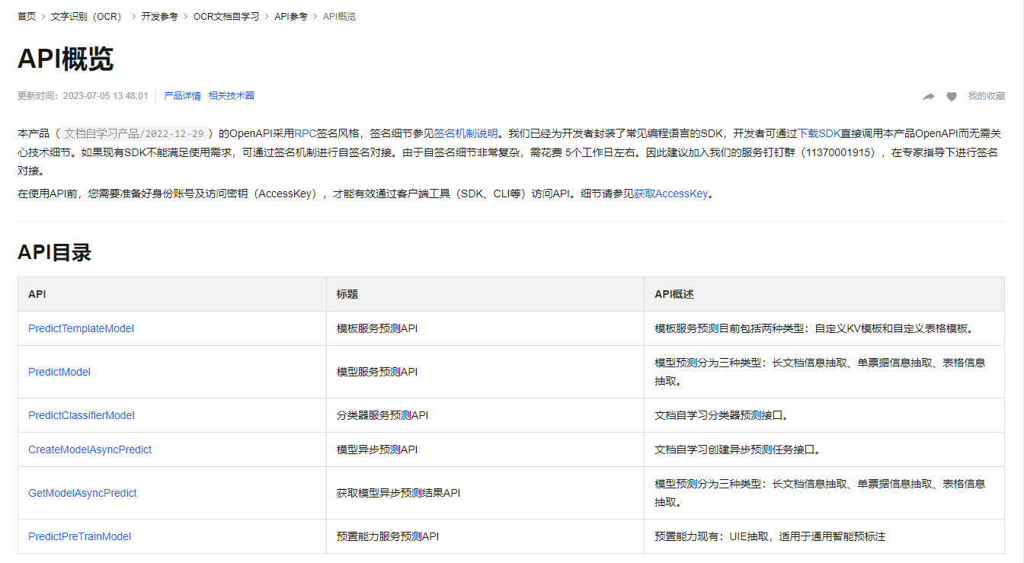Go to 首页 in breadcrumb

[x=27, y=16]
